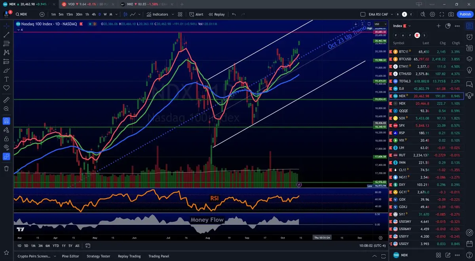Open the Pine Editor tab
475x261 pixels.
point(70,256)
